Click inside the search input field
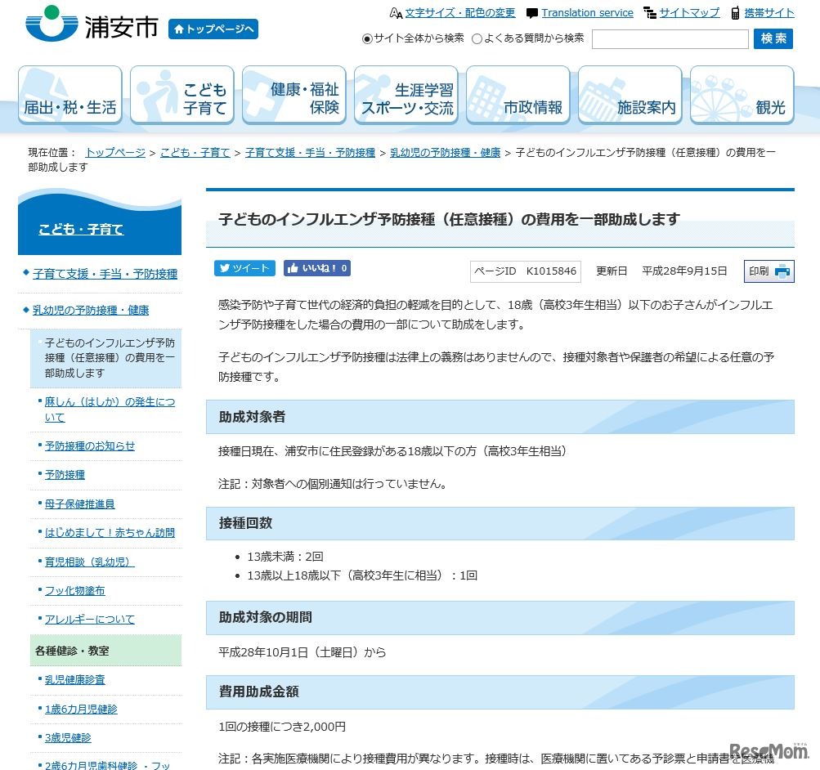The width and height of the screenshot is (820, 770). pyautogui.click(x=669, y=38)
